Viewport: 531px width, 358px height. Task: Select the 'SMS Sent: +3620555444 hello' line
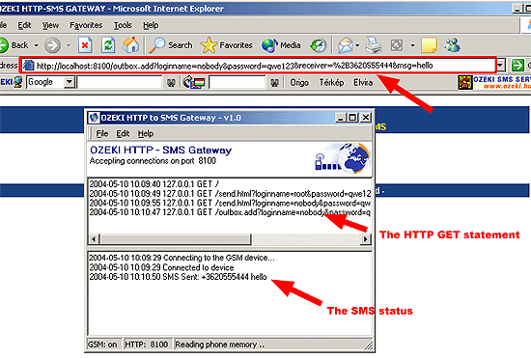[178, 277]
